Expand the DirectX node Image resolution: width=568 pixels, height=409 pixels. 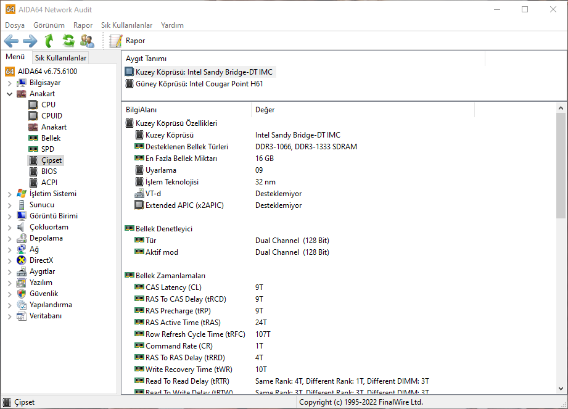coord(9,261)
